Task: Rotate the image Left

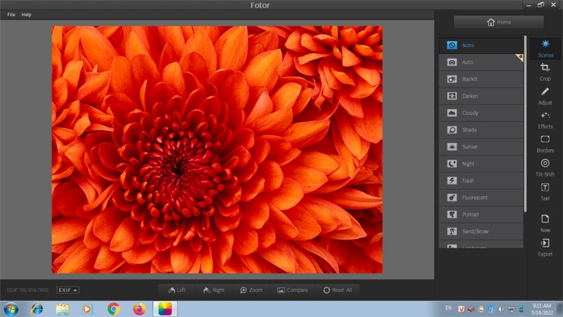Action: pos(177,290)
